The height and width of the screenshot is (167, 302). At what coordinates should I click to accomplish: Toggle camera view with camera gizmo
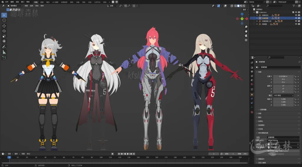point(246,36)
